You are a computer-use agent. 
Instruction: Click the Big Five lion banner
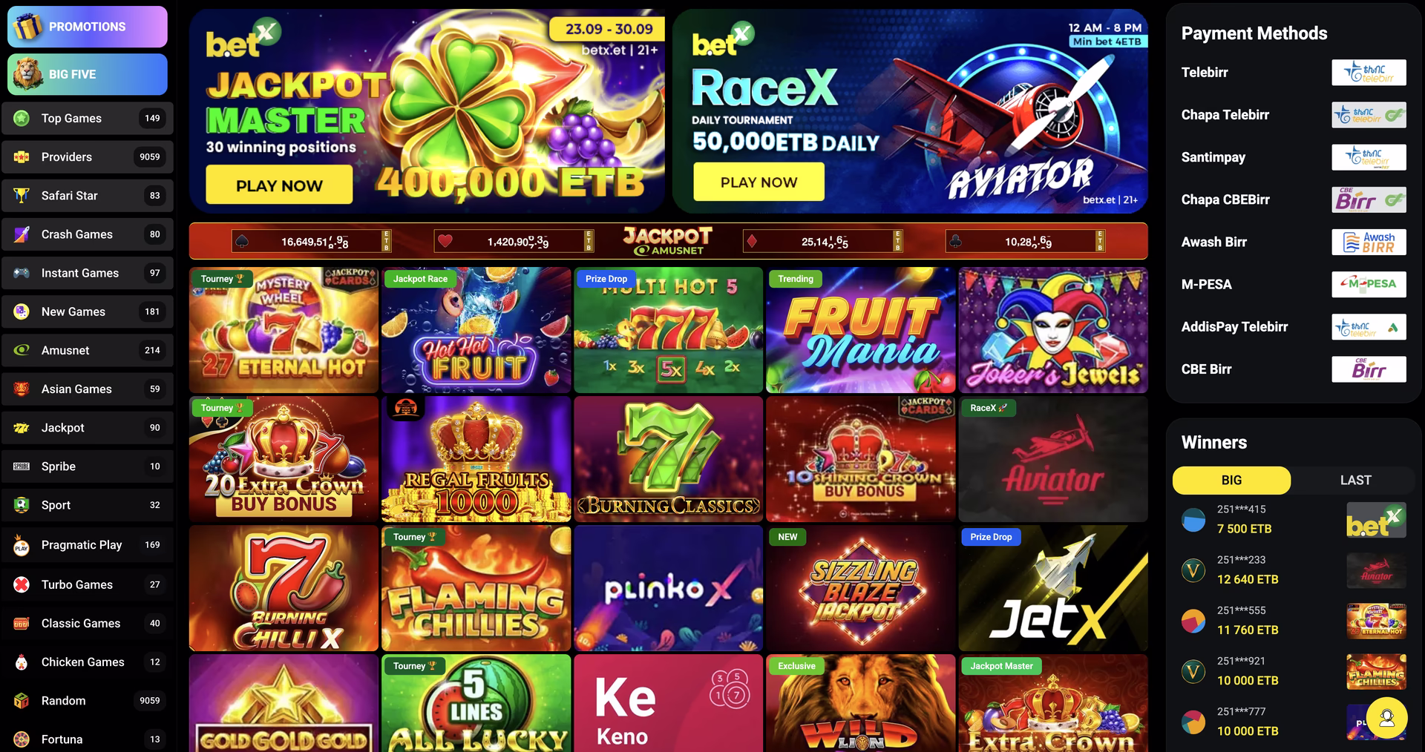(x=88, y=74)
